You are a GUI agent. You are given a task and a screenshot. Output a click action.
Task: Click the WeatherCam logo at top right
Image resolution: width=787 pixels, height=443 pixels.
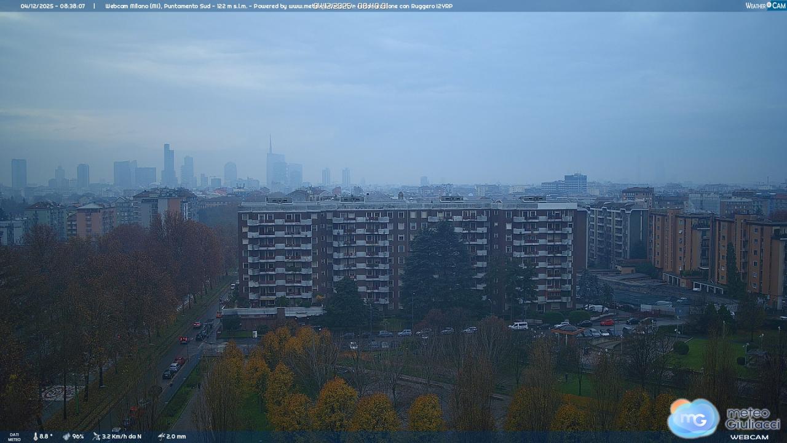pyautogui.click(x=765, y=6)
